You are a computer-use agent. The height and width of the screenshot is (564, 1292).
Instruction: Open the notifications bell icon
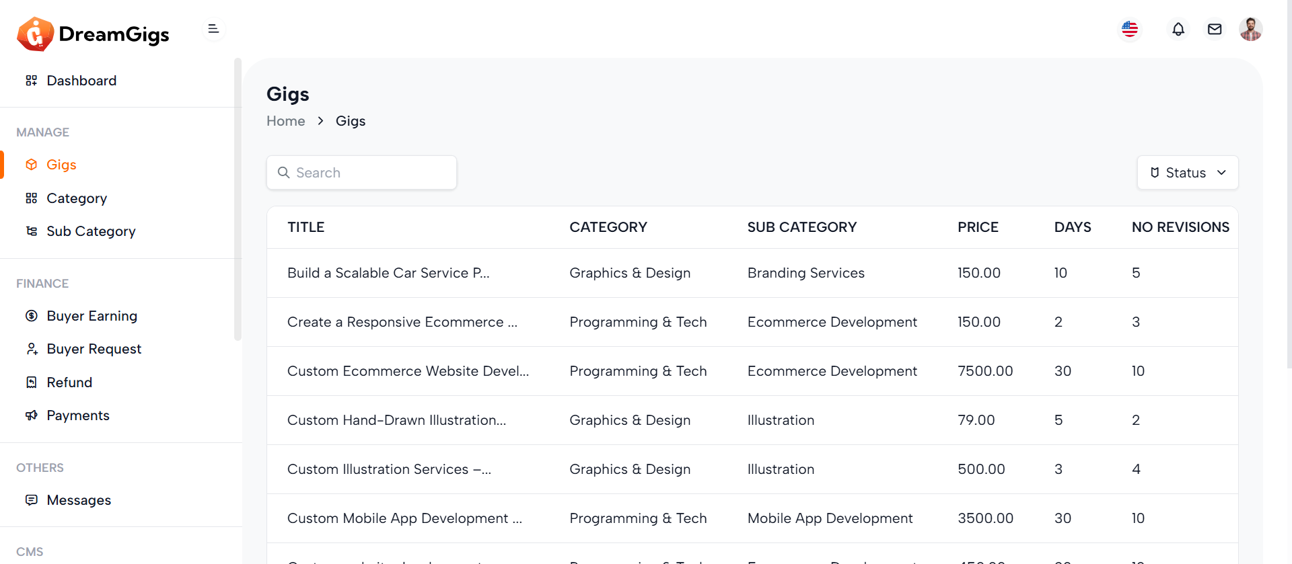tap(1178, 30)
